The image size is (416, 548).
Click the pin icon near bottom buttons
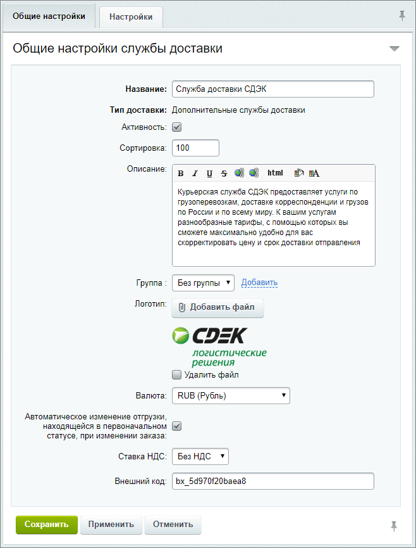pos(394,525)
